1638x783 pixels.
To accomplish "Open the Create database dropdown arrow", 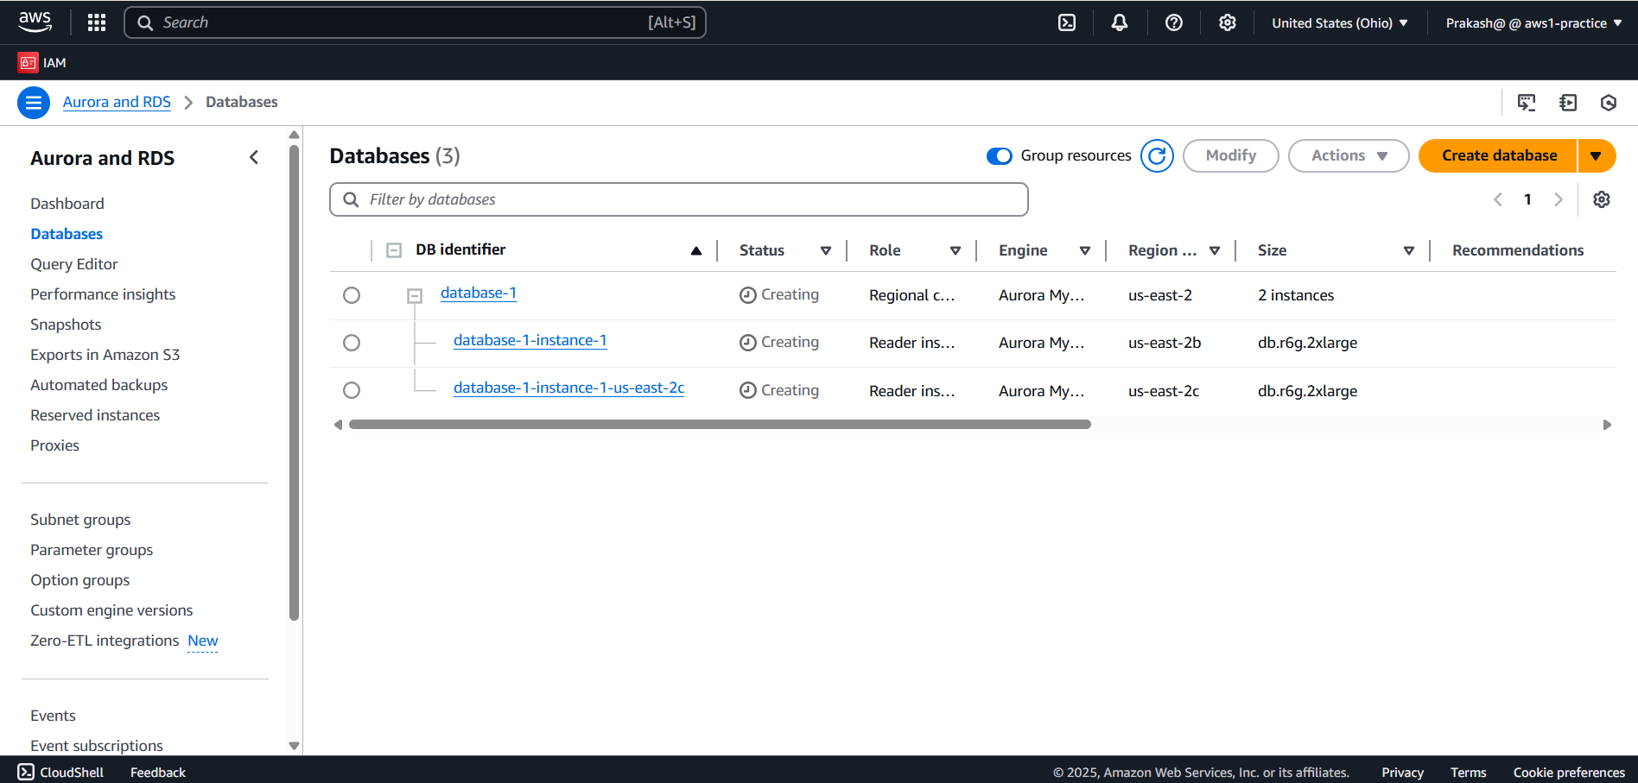I will tap(1597, 155).
